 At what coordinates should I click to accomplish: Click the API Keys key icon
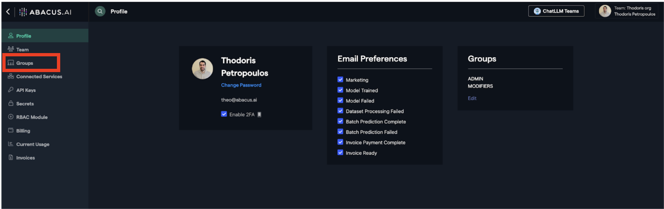(11, 90)
